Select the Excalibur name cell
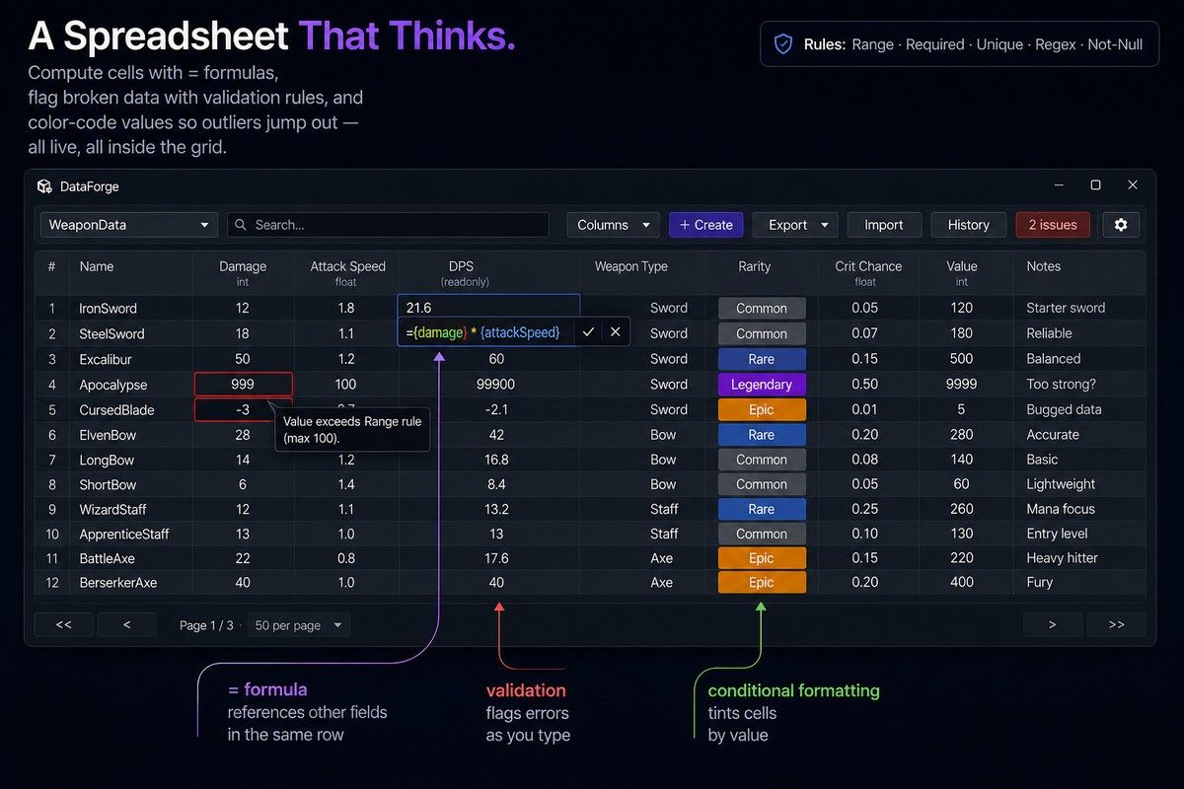 [x=108, y=359]
